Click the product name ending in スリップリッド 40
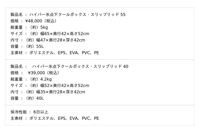 tap(80, 67)
